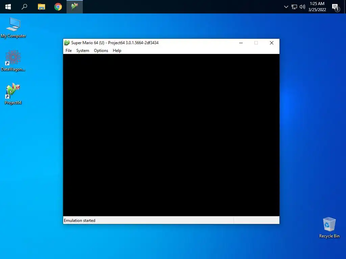Click the Emulation started status bar text
The height and width of the screenshot is (259, 346).
click(79, 221)
